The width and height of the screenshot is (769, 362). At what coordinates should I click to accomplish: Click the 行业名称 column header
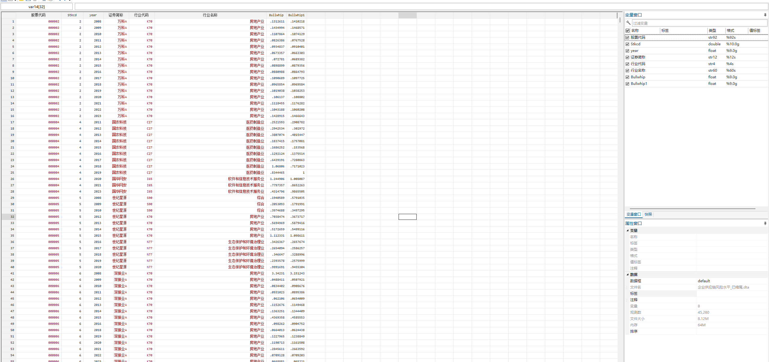pyautogui.click(x=210, y=15)
